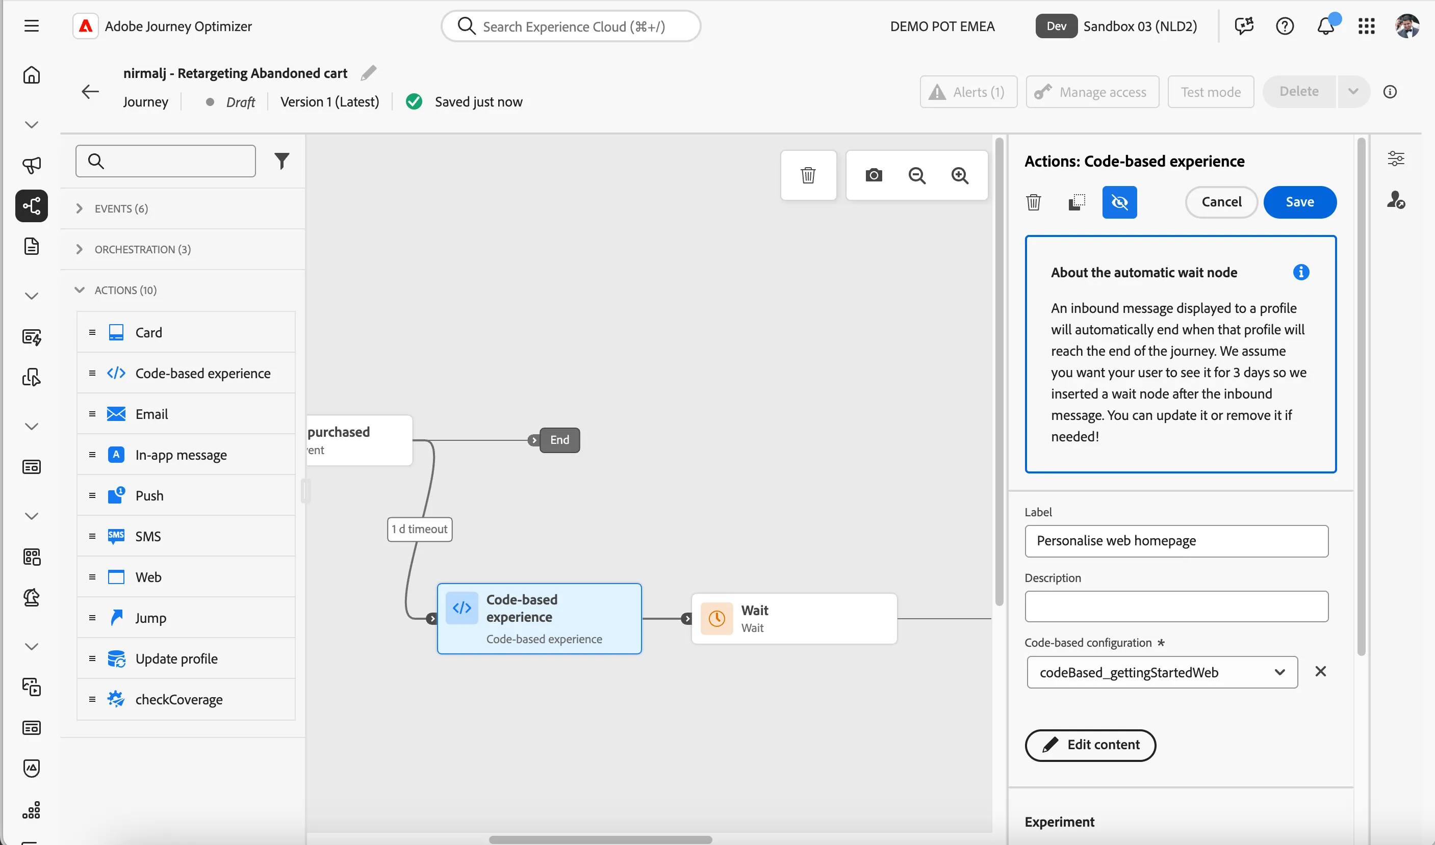Click the Edit content button
The width and height of the screenshot is (1435, 845).
pyautogui.click(x=1090, y=745)
